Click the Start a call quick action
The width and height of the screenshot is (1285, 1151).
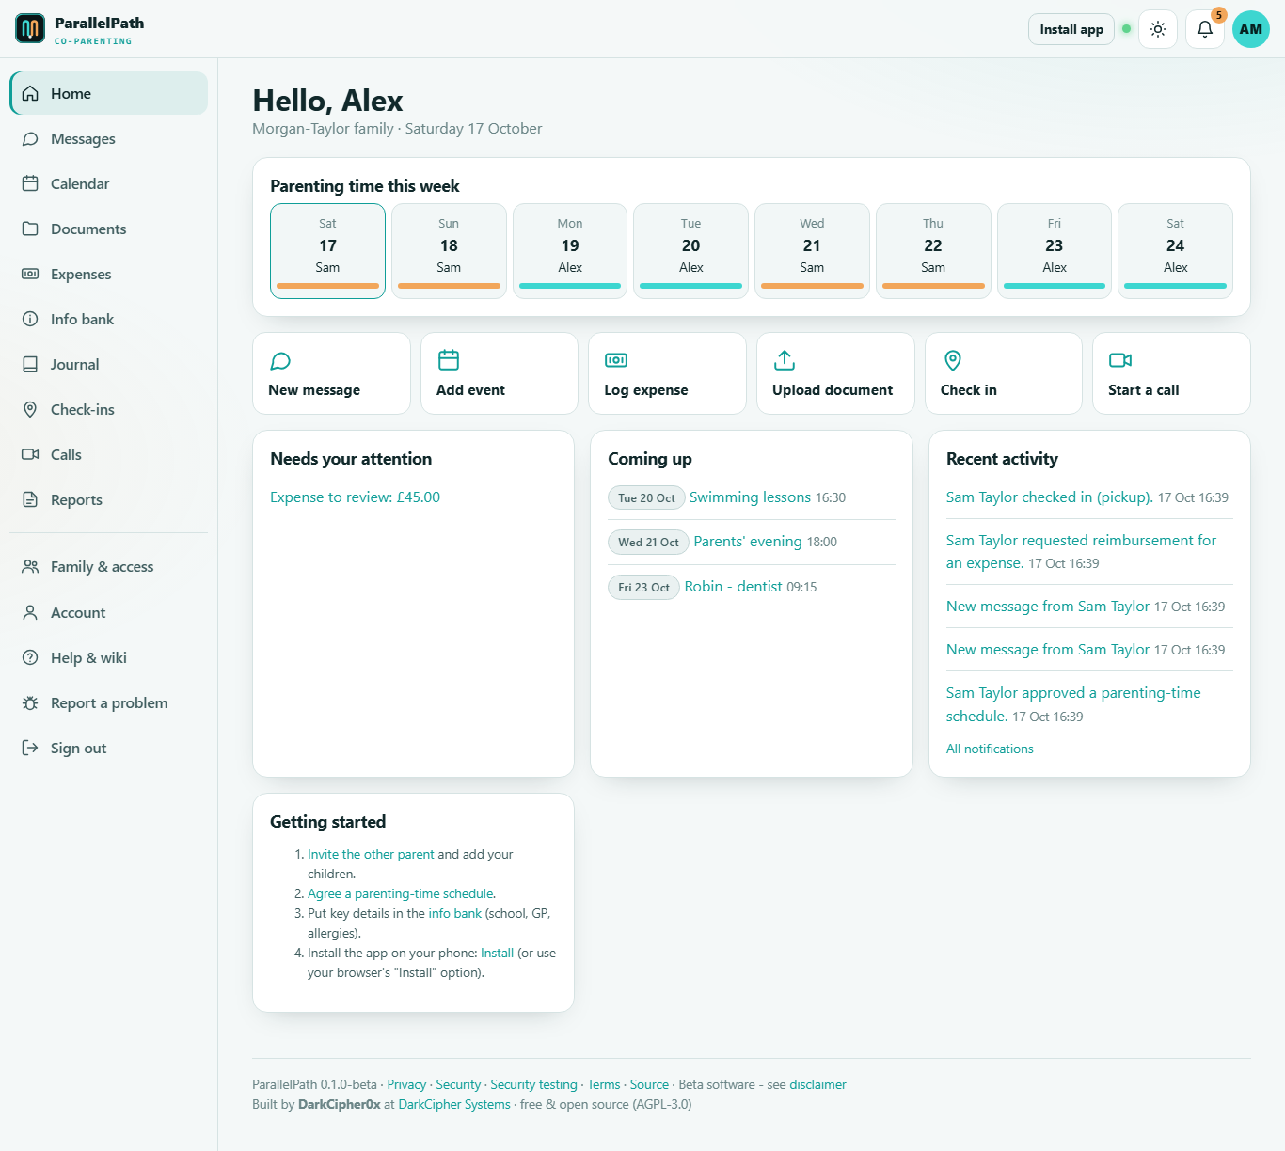tap(1171, 373)
